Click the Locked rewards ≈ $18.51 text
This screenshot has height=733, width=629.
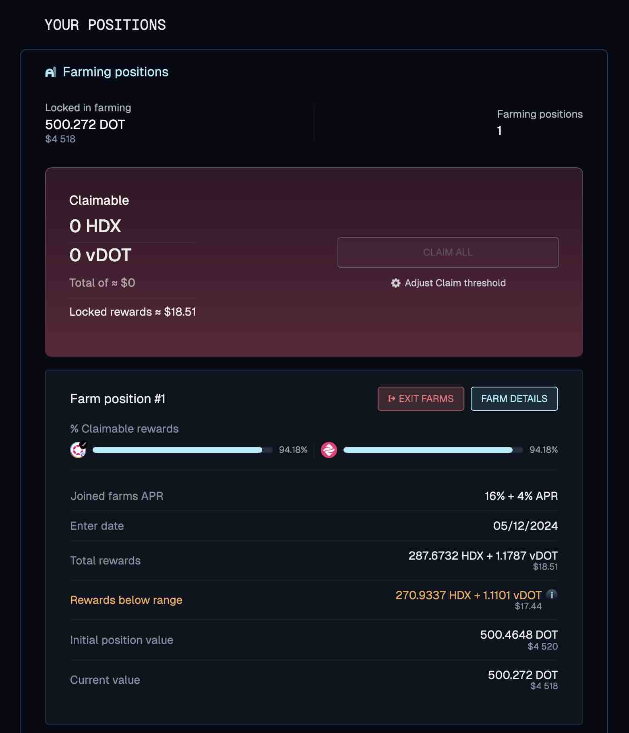[132, 312]
